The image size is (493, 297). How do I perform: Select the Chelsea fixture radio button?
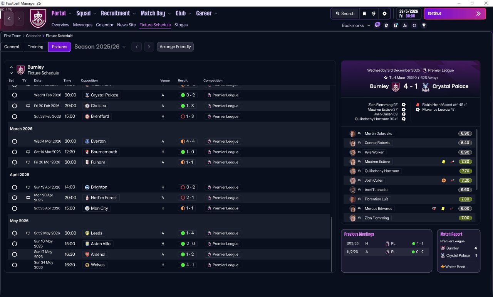15,106
